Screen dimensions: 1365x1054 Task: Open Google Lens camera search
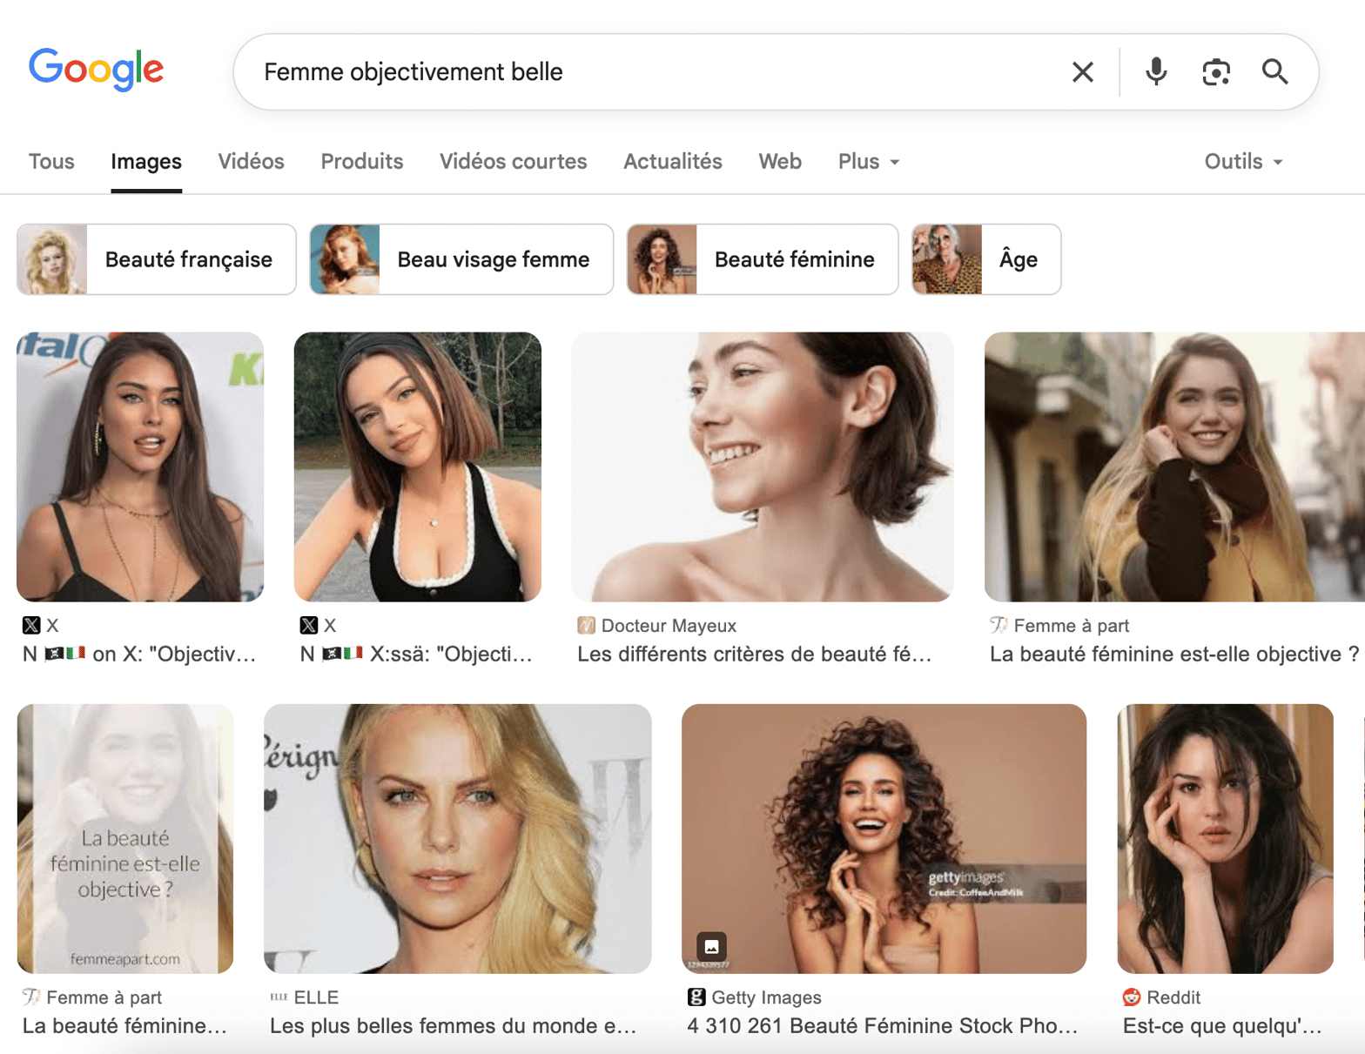[x=1215, y=72]
